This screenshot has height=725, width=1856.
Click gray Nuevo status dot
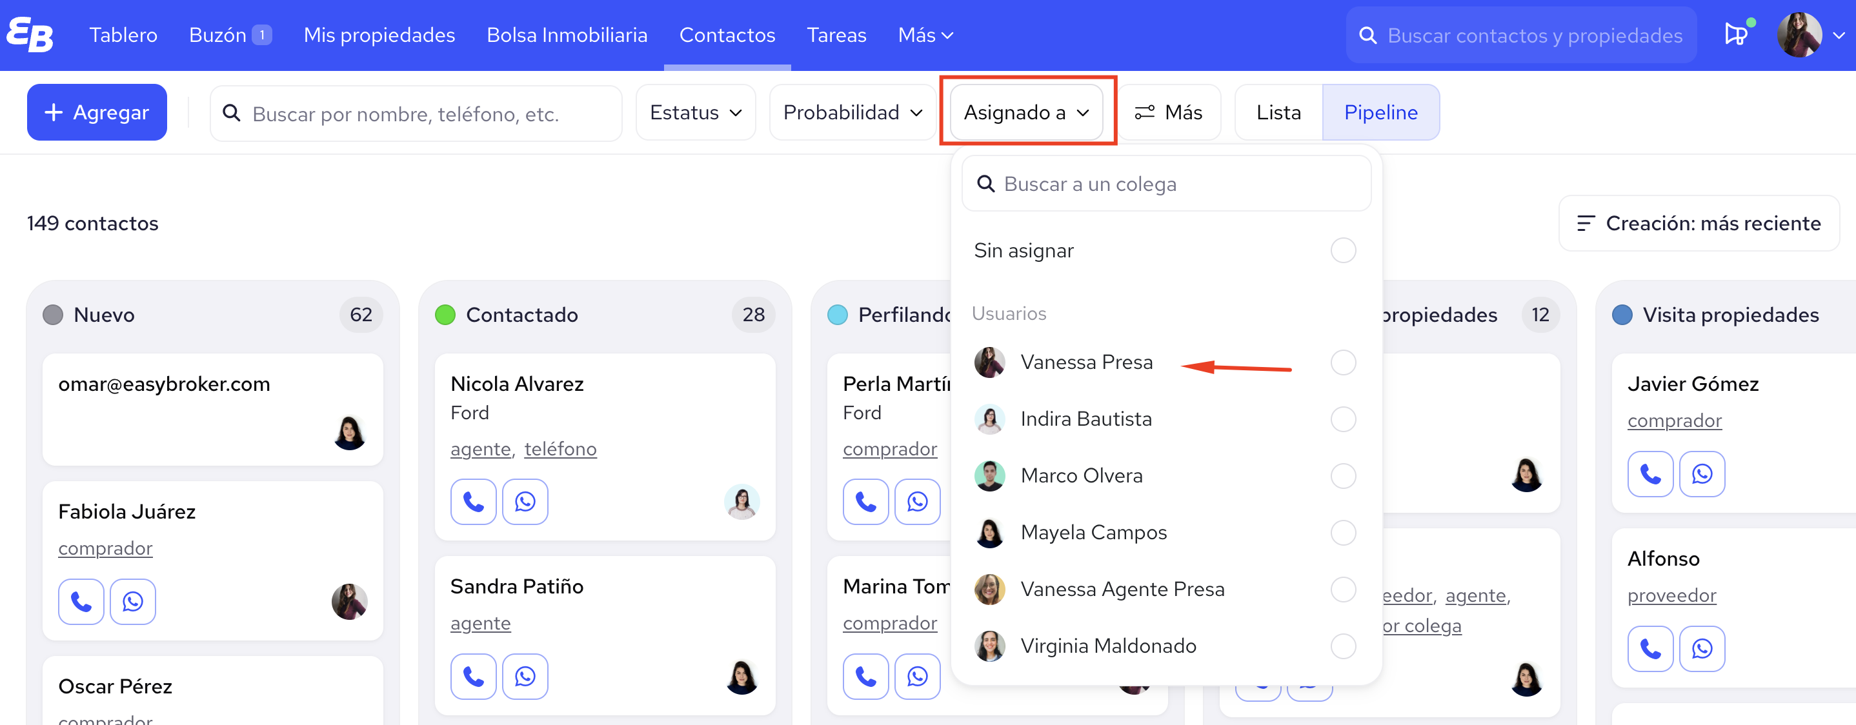pos(53,315)
